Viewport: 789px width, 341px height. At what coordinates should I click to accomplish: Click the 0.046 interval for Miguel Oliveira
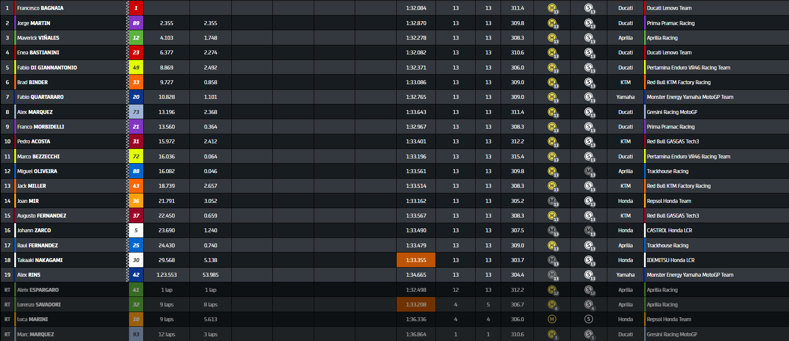(211, 171)
